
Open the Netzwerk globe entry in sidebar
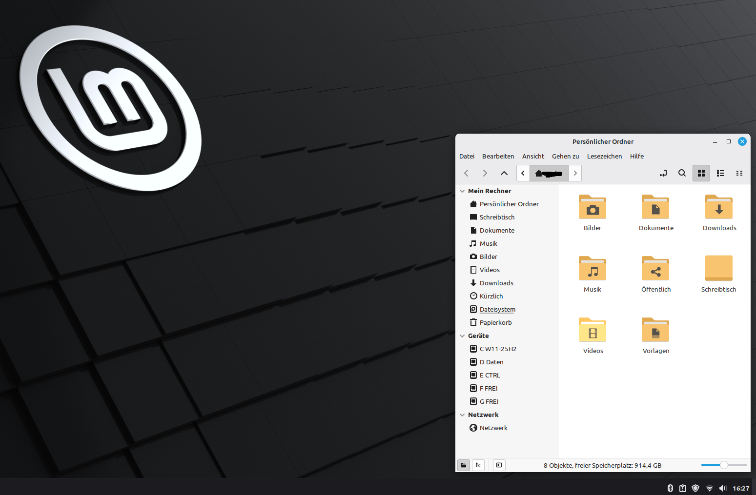tap(507, 428)
